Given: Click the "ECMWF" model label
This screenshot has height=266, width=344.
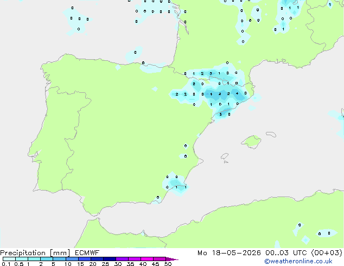Looking at the screenshot, I should point(87,253).
